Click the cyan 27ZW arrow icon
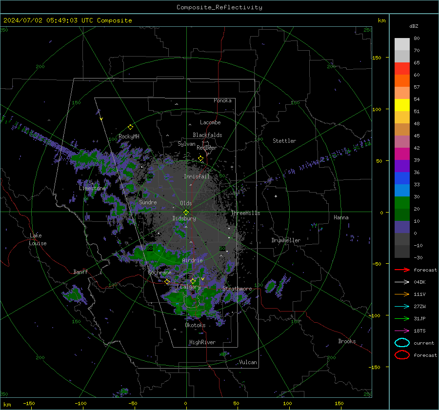439x410 pixels. (x=402, y=307)
